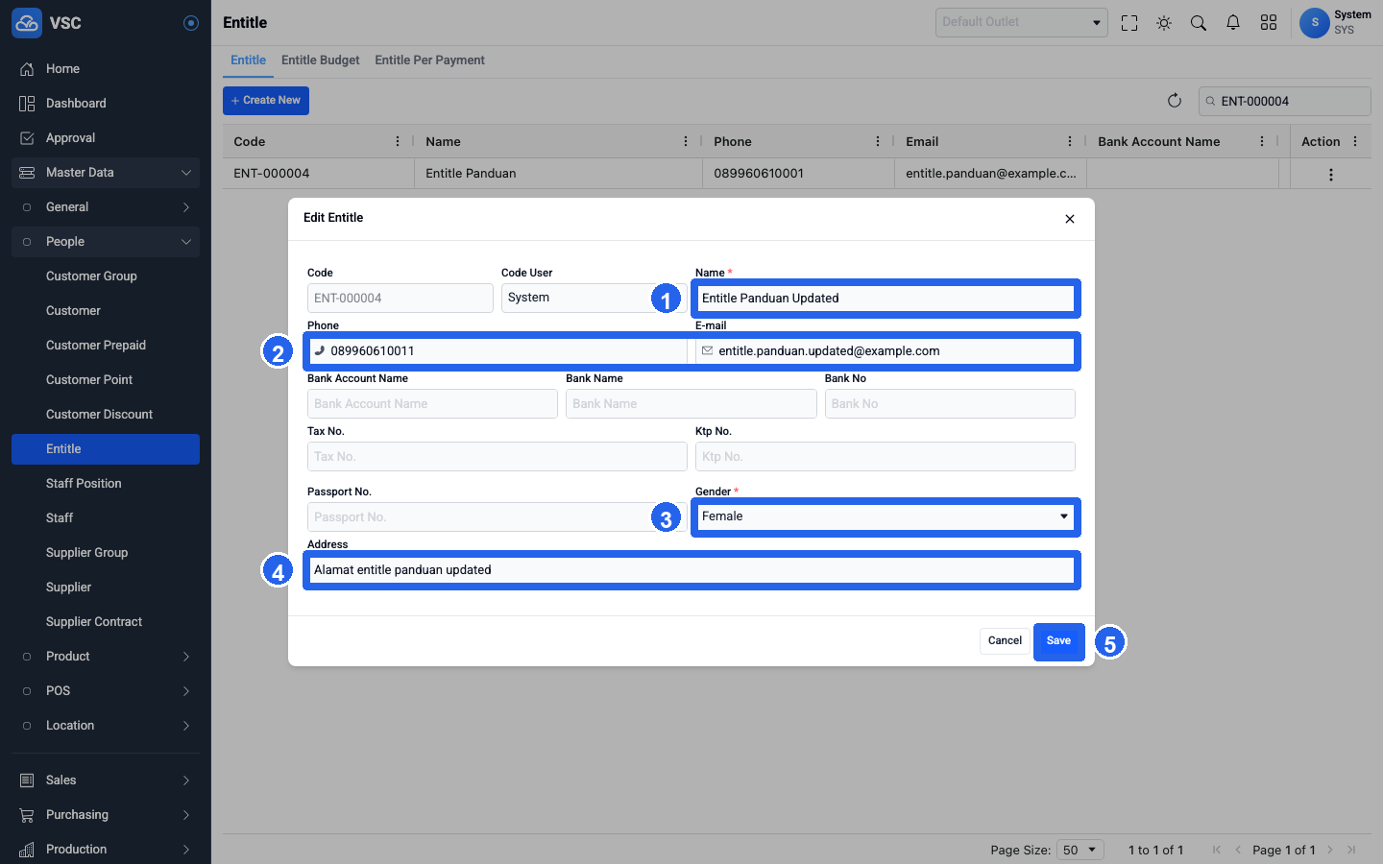Switch to the Entitle tab

pos(248,60)
